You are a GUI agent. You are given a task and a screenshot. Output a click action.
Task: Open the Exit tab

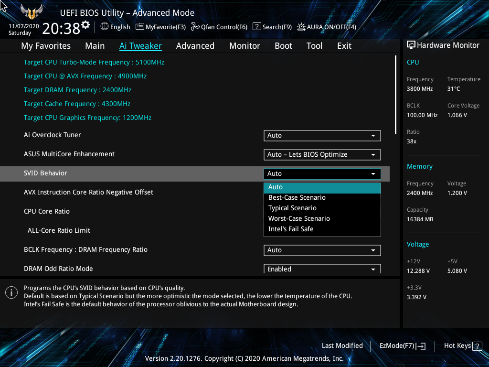344,46
